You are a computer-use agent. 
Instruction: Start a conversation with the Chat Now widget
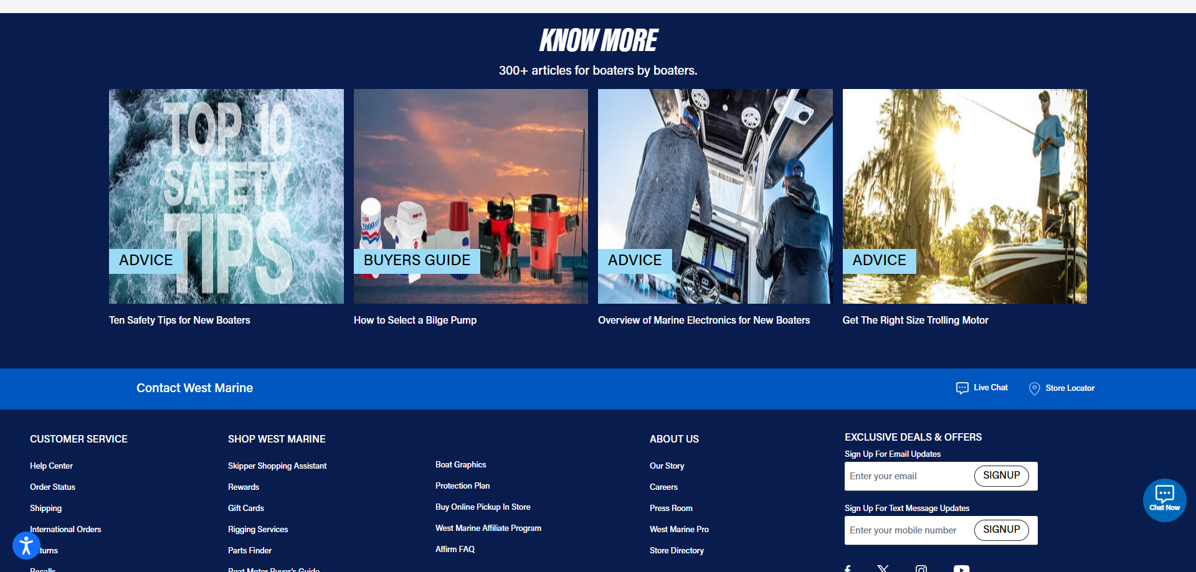pos(1164,500)
